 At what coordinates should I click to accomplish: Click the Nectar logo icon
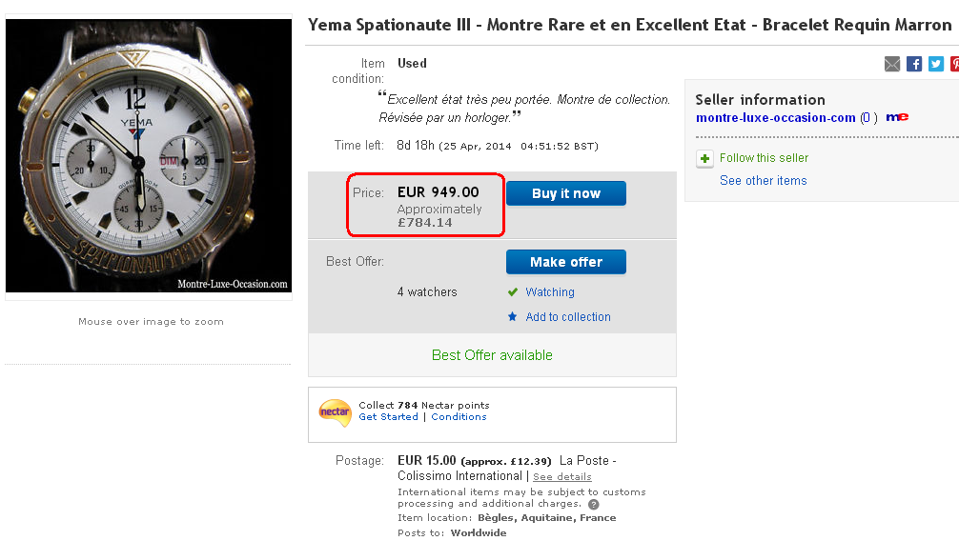pyautogui.click(x=335, y=411)
